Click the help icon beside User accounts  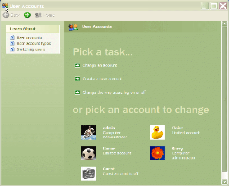[x=12, y=37]
